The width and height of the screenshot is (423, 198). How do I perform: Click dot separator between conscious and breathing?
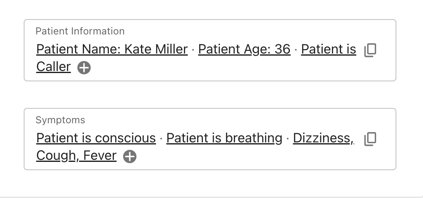[161, 139]
